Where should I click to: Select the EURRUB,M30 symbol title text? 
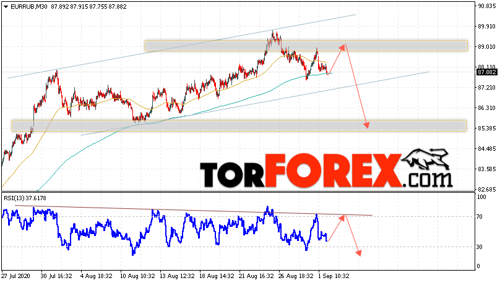click(28, 7)
